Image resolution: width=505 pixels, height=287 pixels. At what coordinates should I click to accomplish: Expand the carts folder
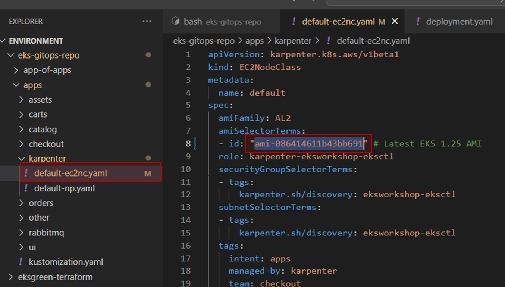(38, 114)
